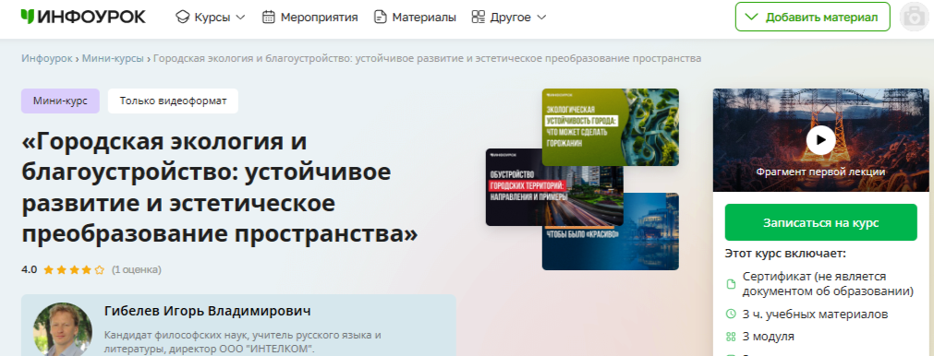This screenshot has height=356, width=934.
Task: Follow the Инфоурок breadcrumb link
Action: click(x=47, y=58)
